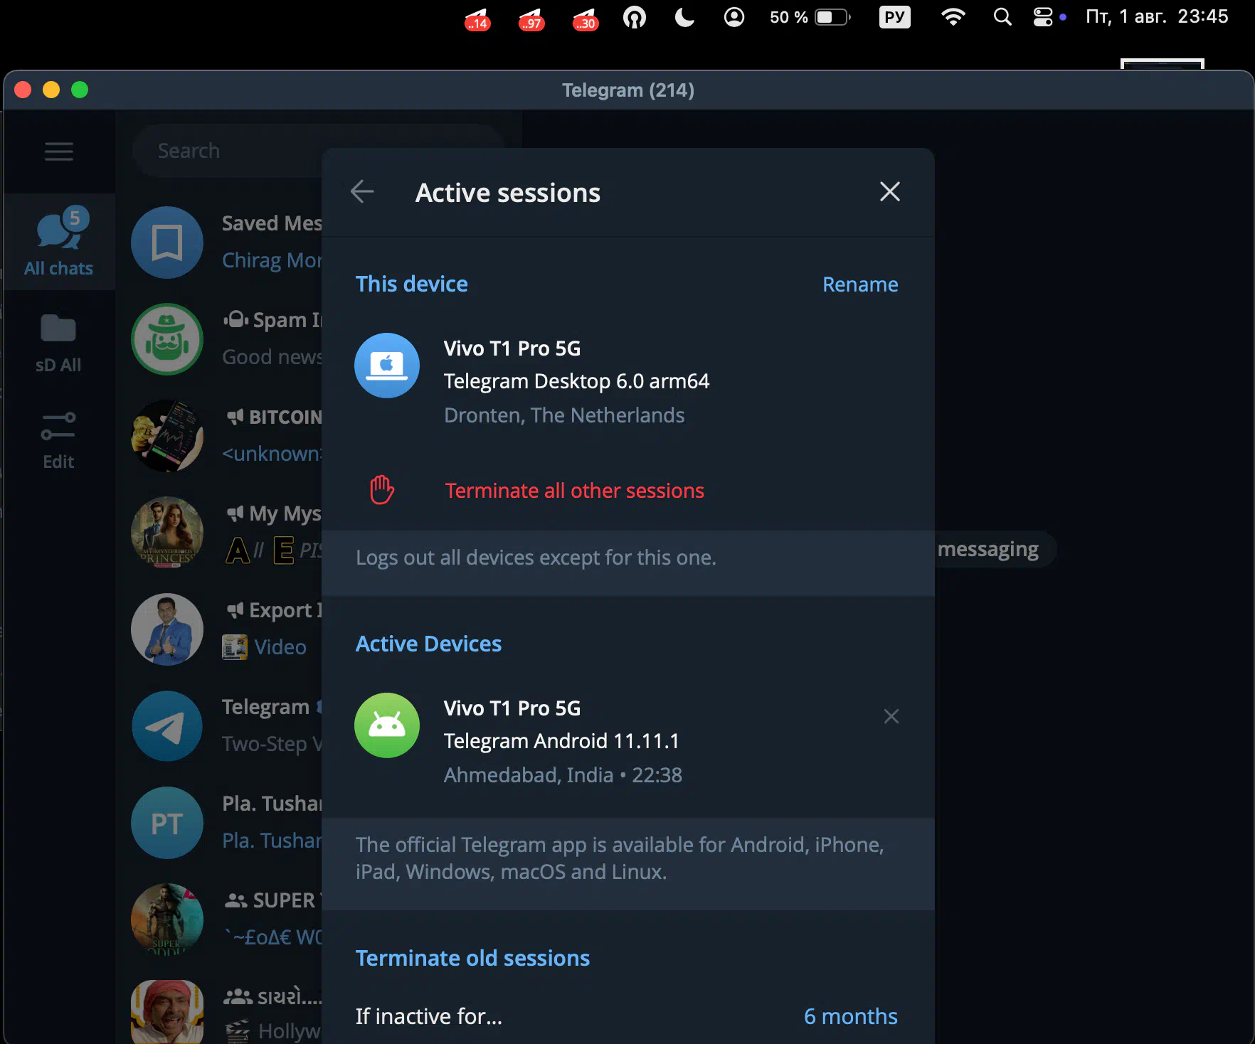Screen dimensions: 1255x1044
Task: Open the red-turban group avatar chat
Action: pos(167,1012)
